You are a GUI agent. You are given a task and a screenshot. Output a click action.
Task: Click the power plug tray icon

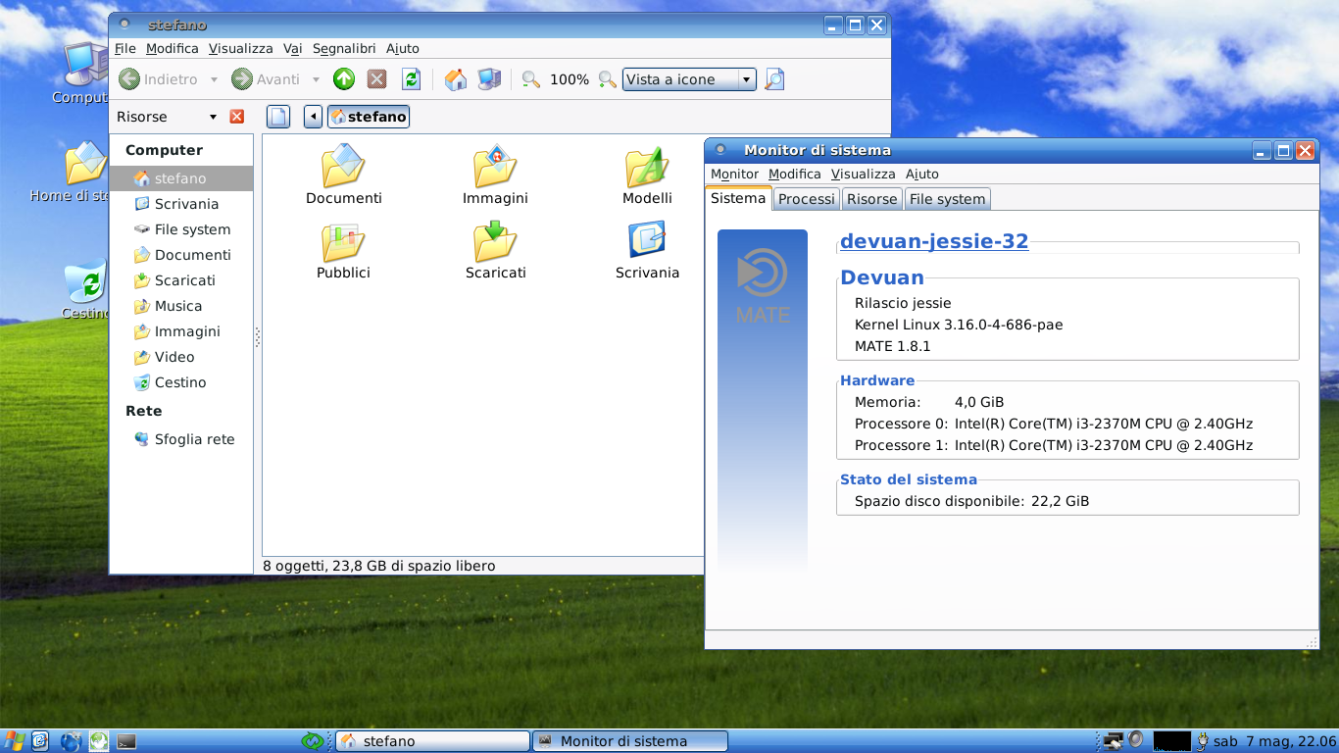pyautogui.click(x=1202, y=741)
